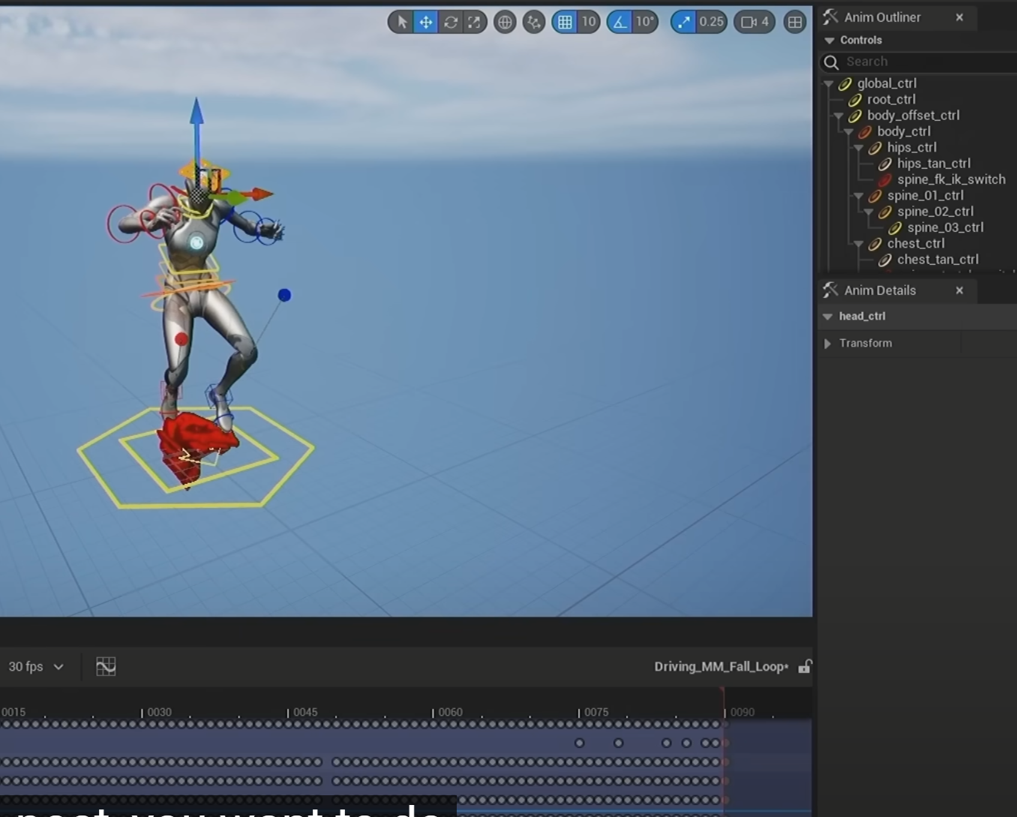This screenshot has height=817, width=1017.
Task: Close the Anim Outliner panel
Action: [959, 17]
